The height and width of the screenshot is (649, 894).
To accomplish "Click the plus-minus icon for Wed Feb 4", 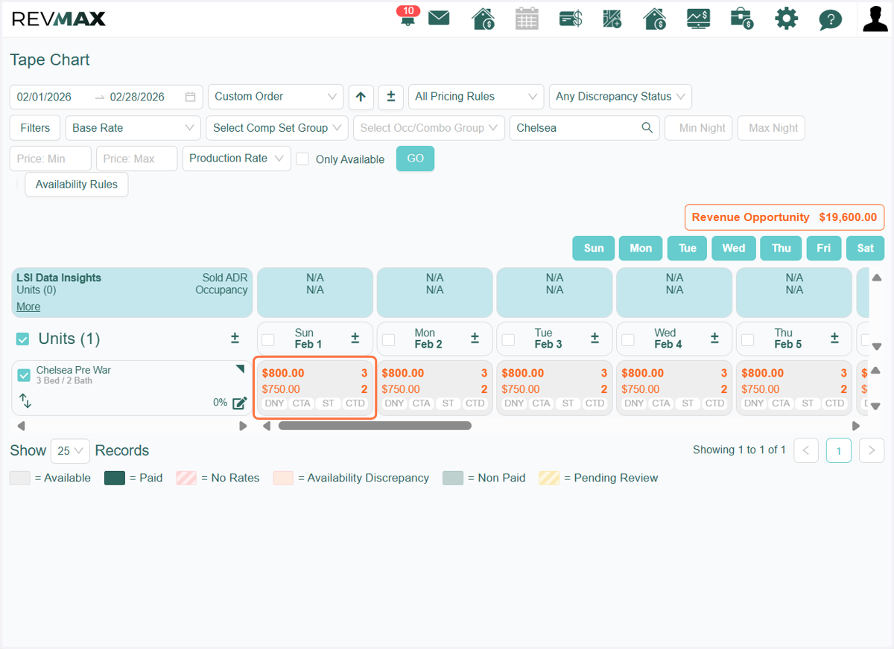I will click(714, 339).
